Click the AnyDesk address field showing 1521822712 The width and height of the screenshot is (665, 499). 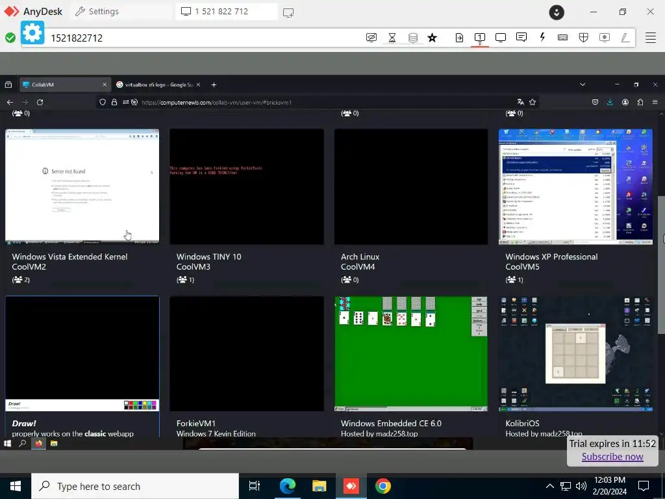pyautogui.click(x=203, y=38)
